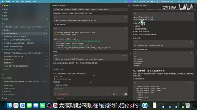Open the YouTube auto upload Skill chat

pos(24,56)
